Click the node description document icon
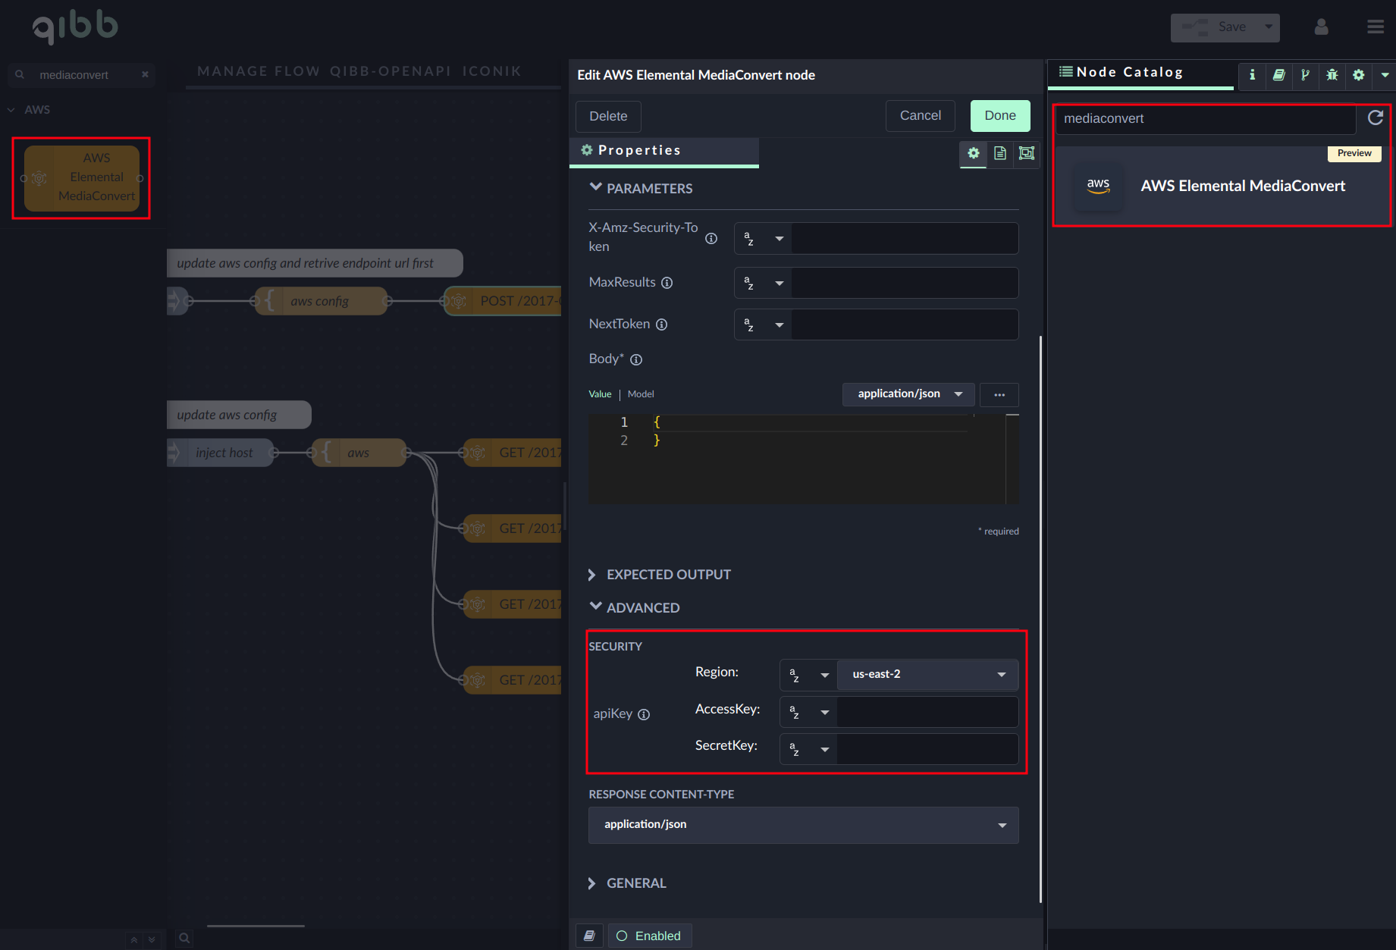Screen dimensions: 1396x950 coord(999,153)
